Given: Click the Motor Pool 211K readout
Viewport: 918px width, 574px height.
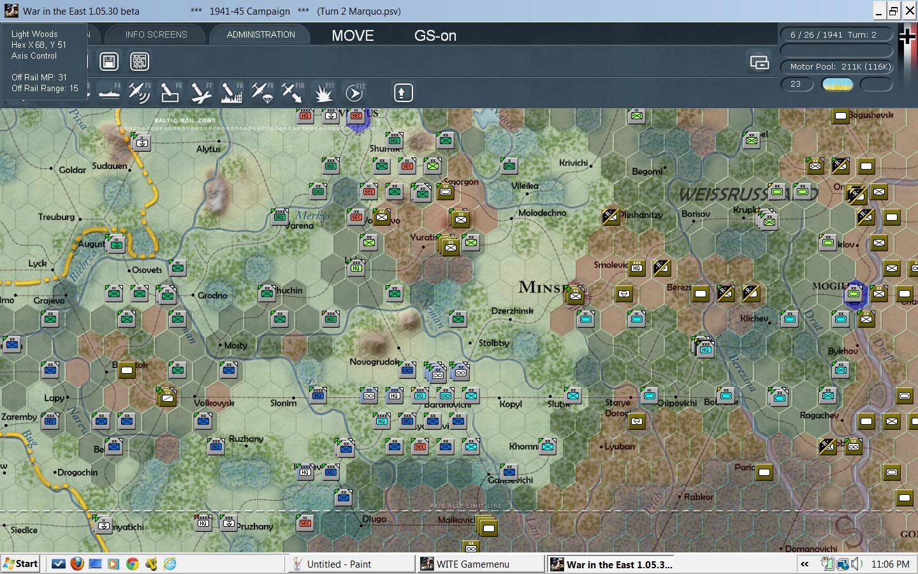Looking at the screenshot, I should [x=836, y=66].
